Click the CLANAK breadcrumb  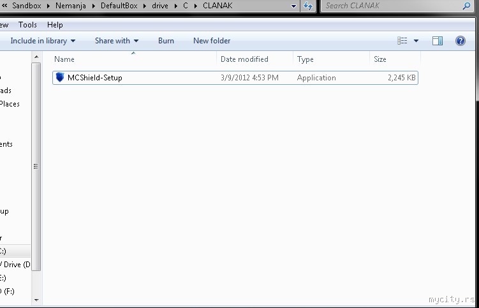coord(217,6)
